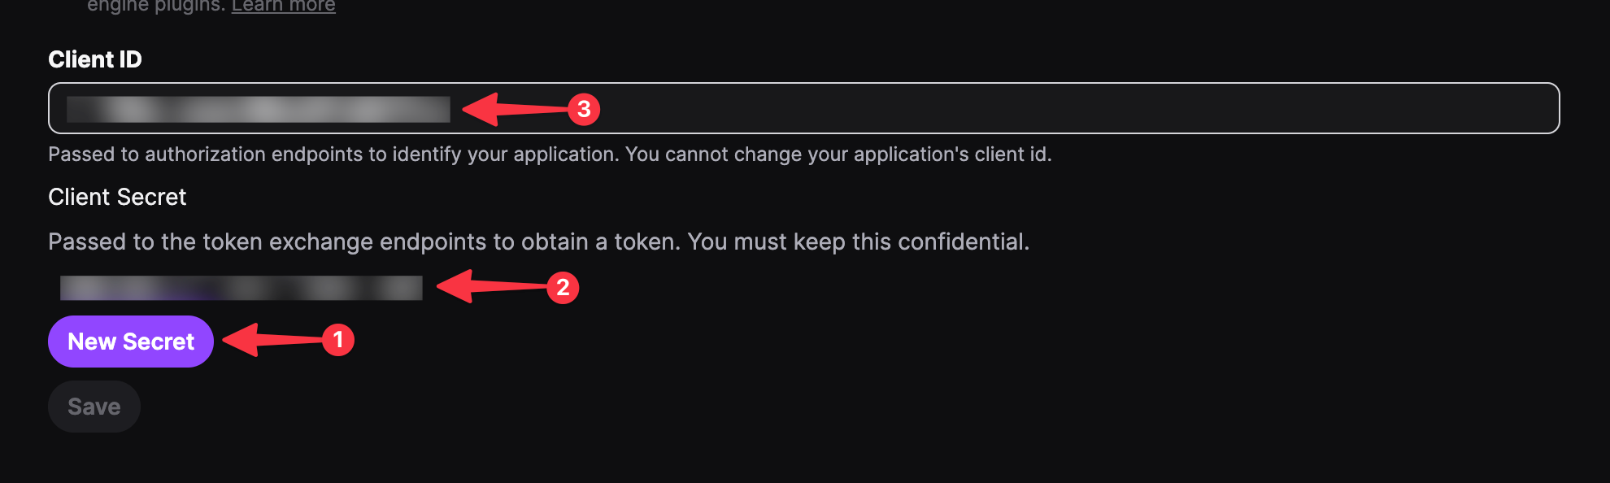Screen dimensions: 1610x483
Task: Click the red circle badge labeled 1
Action: click(338, 341)
